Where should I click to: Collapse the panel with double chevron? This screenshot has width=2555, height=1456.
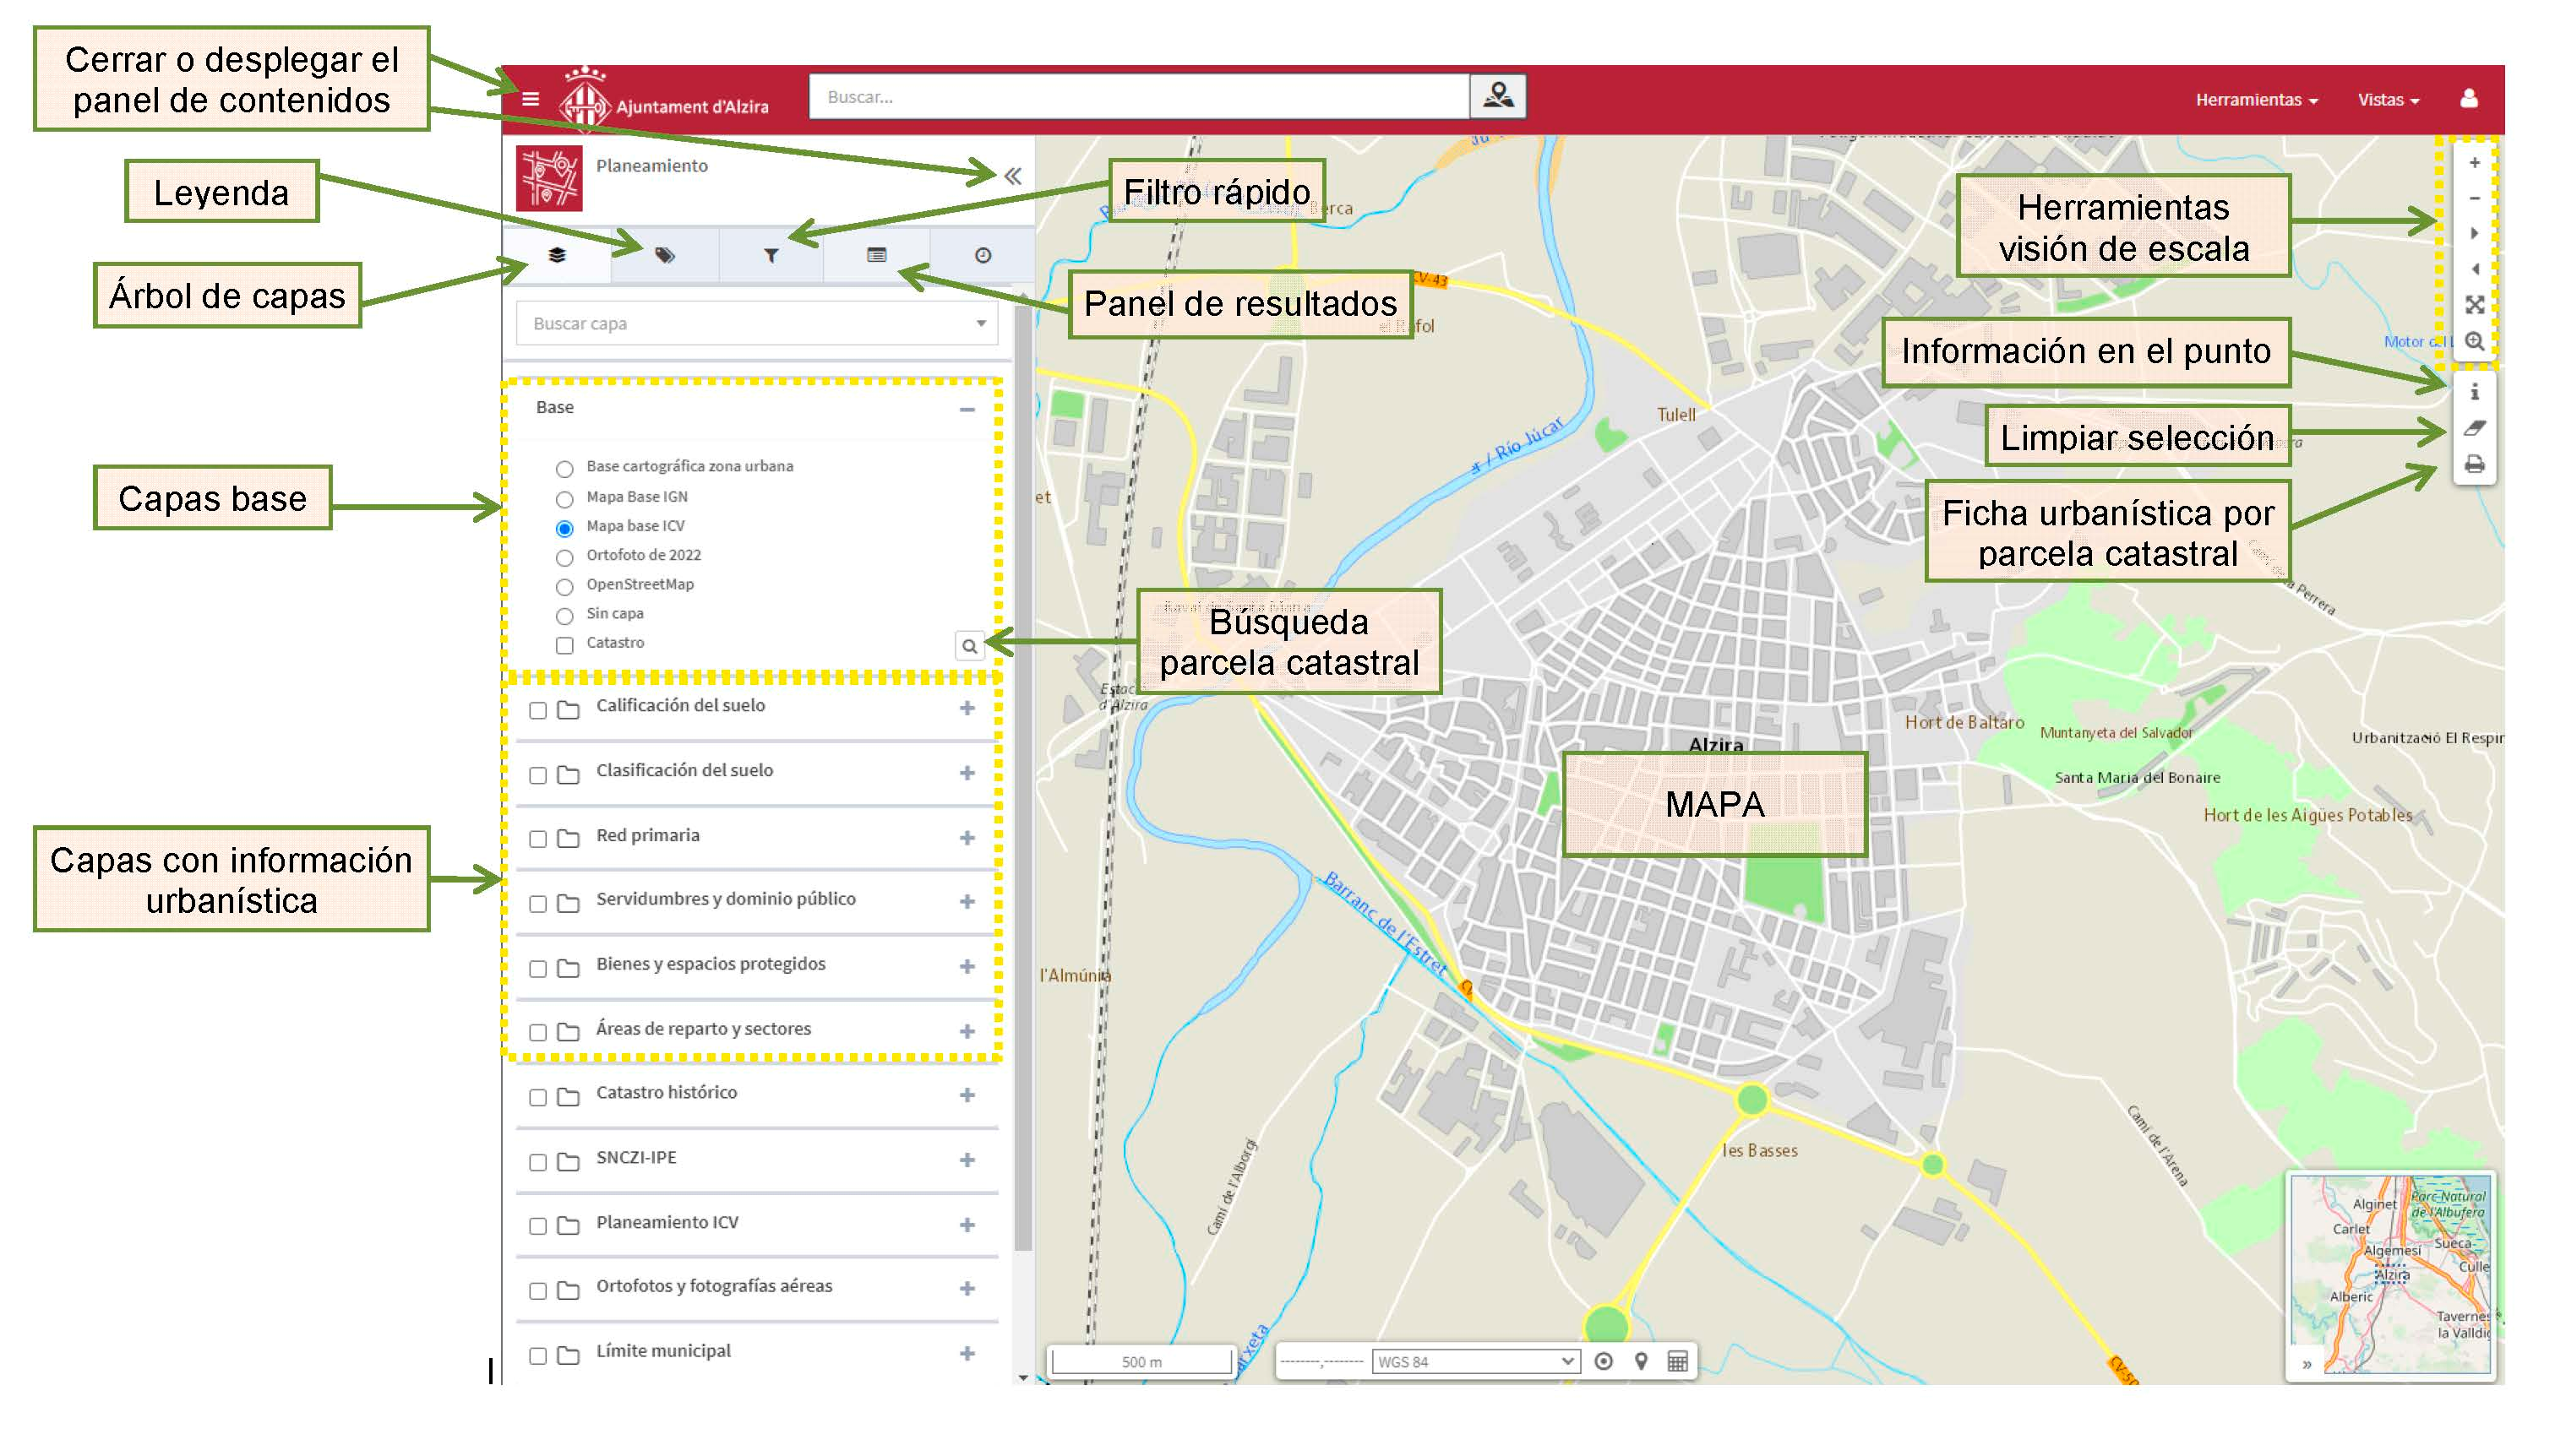point(1012,176)
